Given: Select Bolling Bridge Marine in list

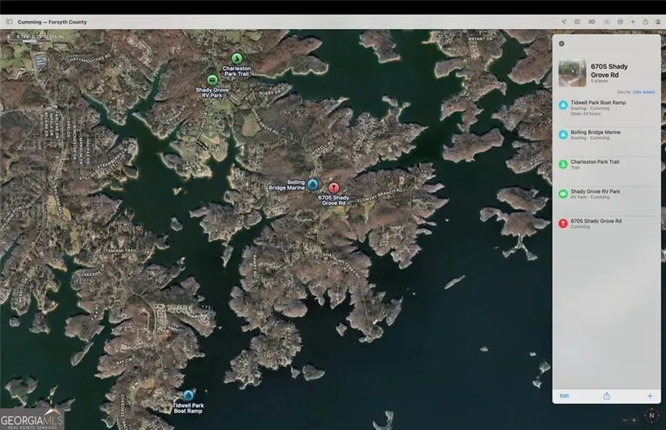Looking at the screenshot, I should 595,132.
